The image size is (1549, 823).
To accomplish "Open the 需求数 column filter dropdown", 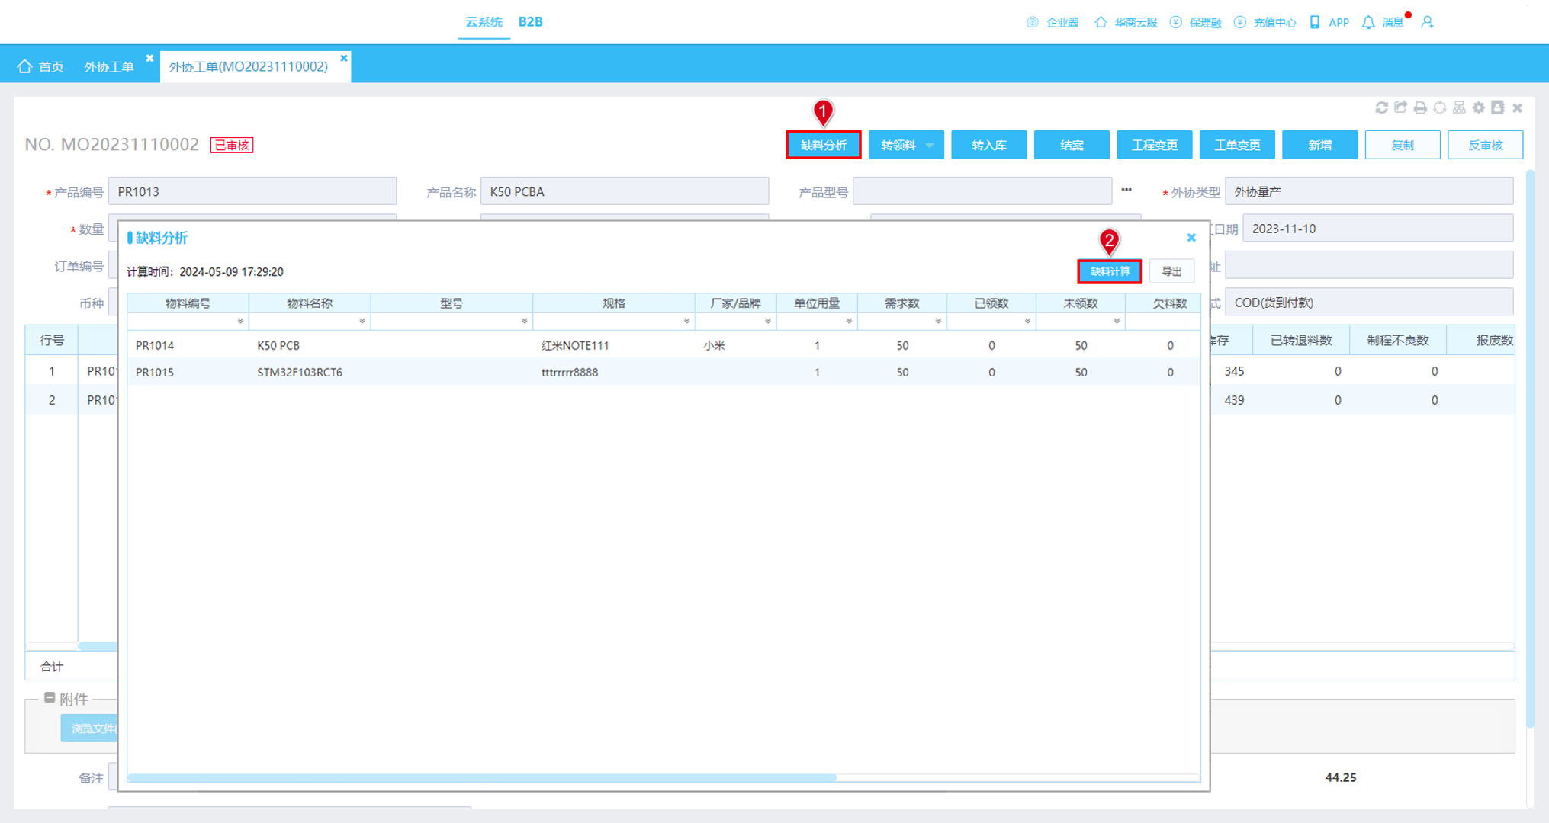I will pos(938,322).
